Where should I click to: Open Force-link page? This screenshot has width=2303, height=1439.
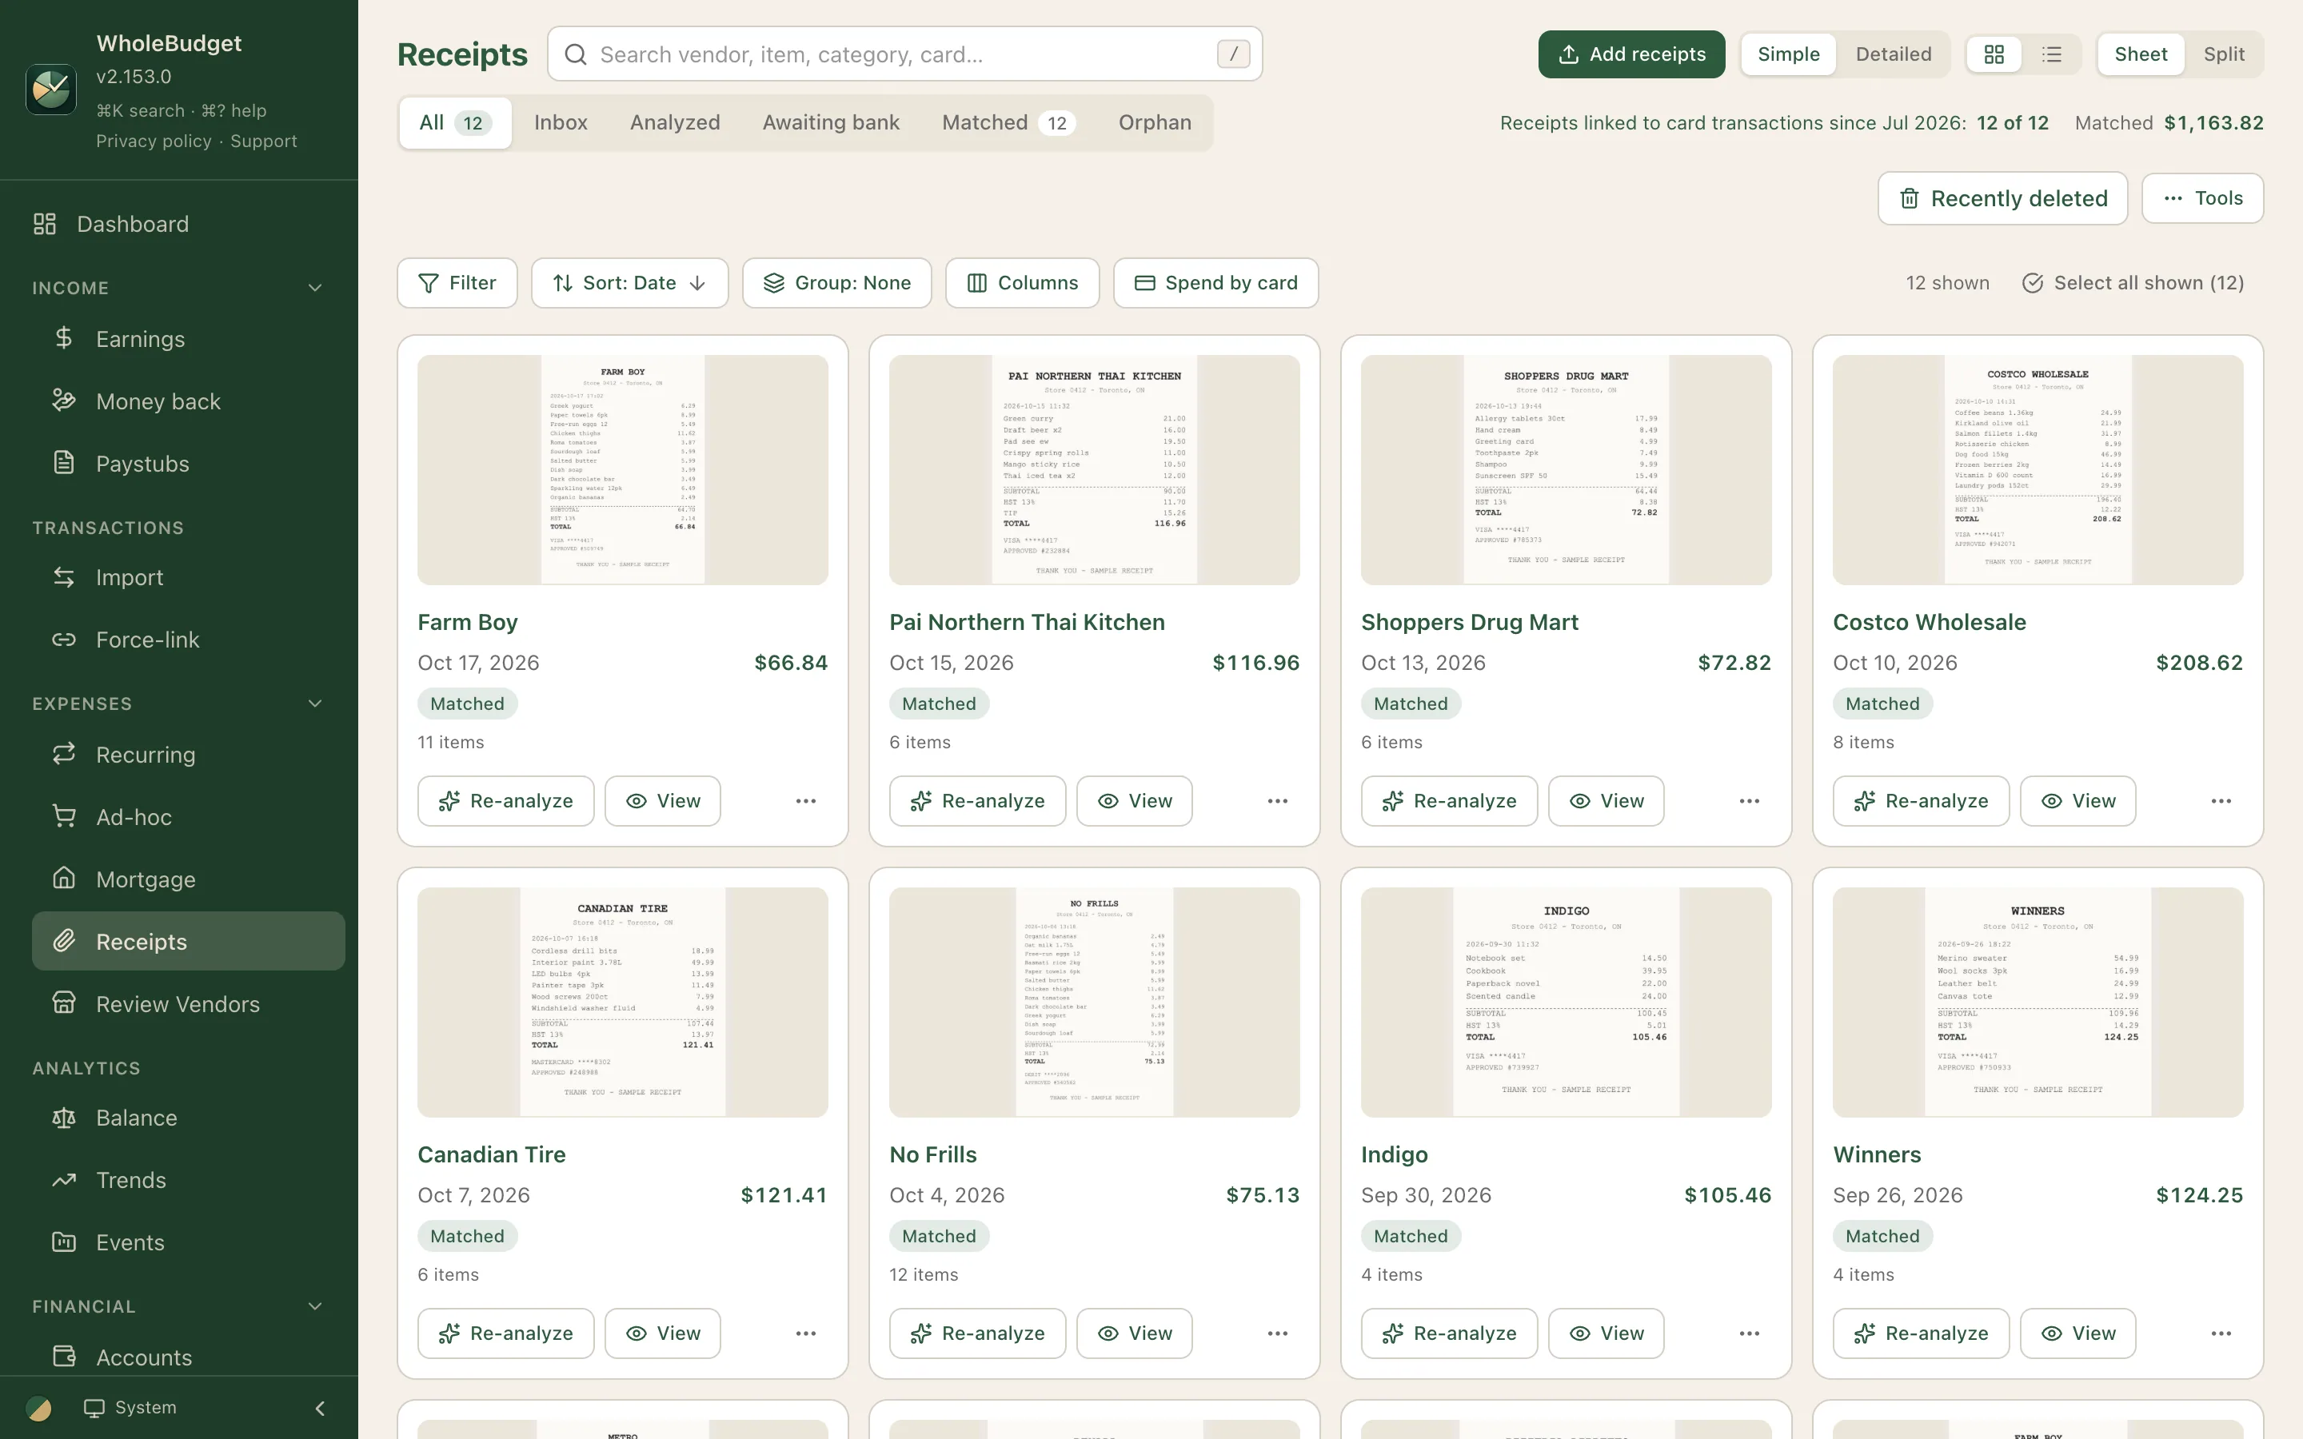point(189,640)
